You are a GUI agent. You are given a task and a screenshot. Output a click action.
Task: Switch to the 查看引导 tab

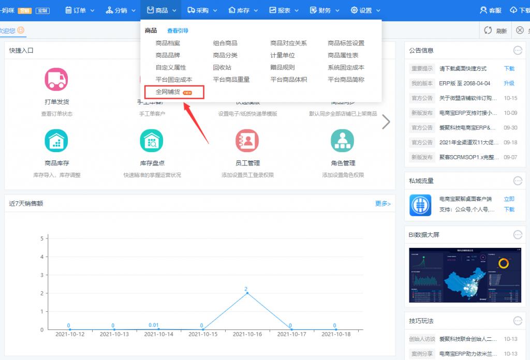click(179, 30)
